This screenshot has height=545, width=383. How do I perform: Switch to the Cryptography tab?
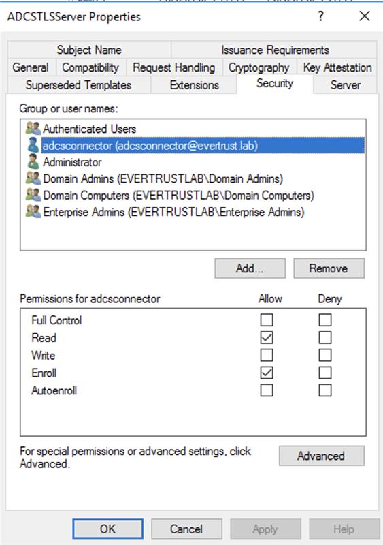(x=259, y=67)
